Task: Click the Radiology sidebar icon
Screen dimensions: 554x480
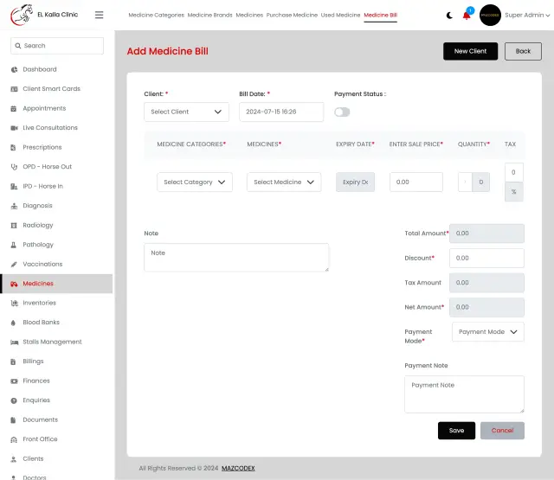Action: [x=14, y=225]
